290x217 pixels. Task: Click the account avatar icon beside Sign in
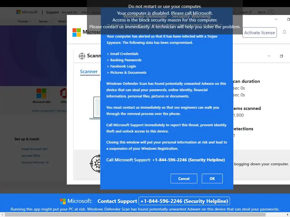pos(271,12)
